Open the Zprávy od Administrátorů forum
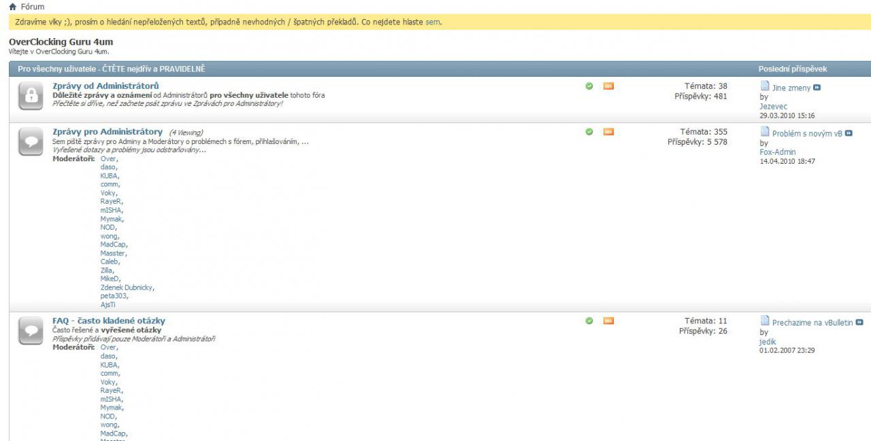 [x=105, y=86]
